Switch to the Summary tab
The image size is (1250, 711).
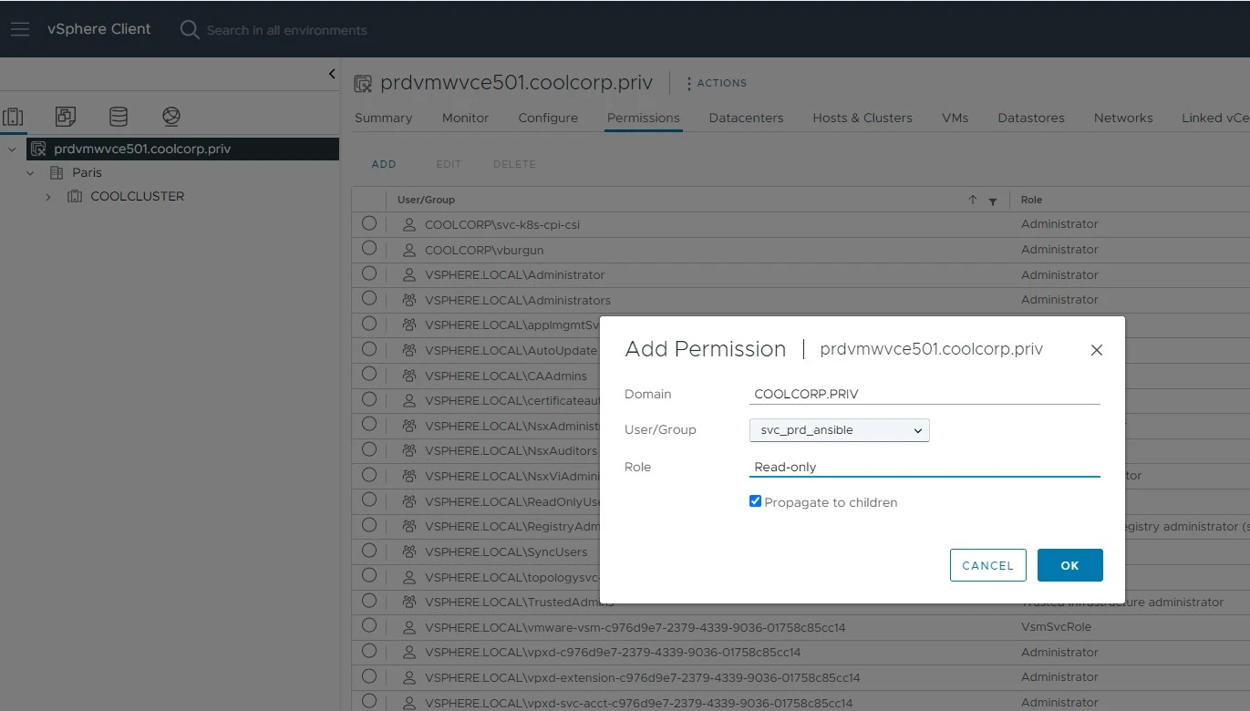point(383,118)
